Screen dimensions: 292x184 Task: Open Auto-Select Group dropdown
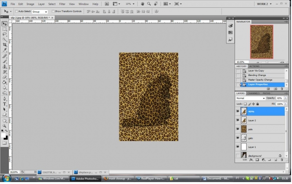click(x=40, y=12)
